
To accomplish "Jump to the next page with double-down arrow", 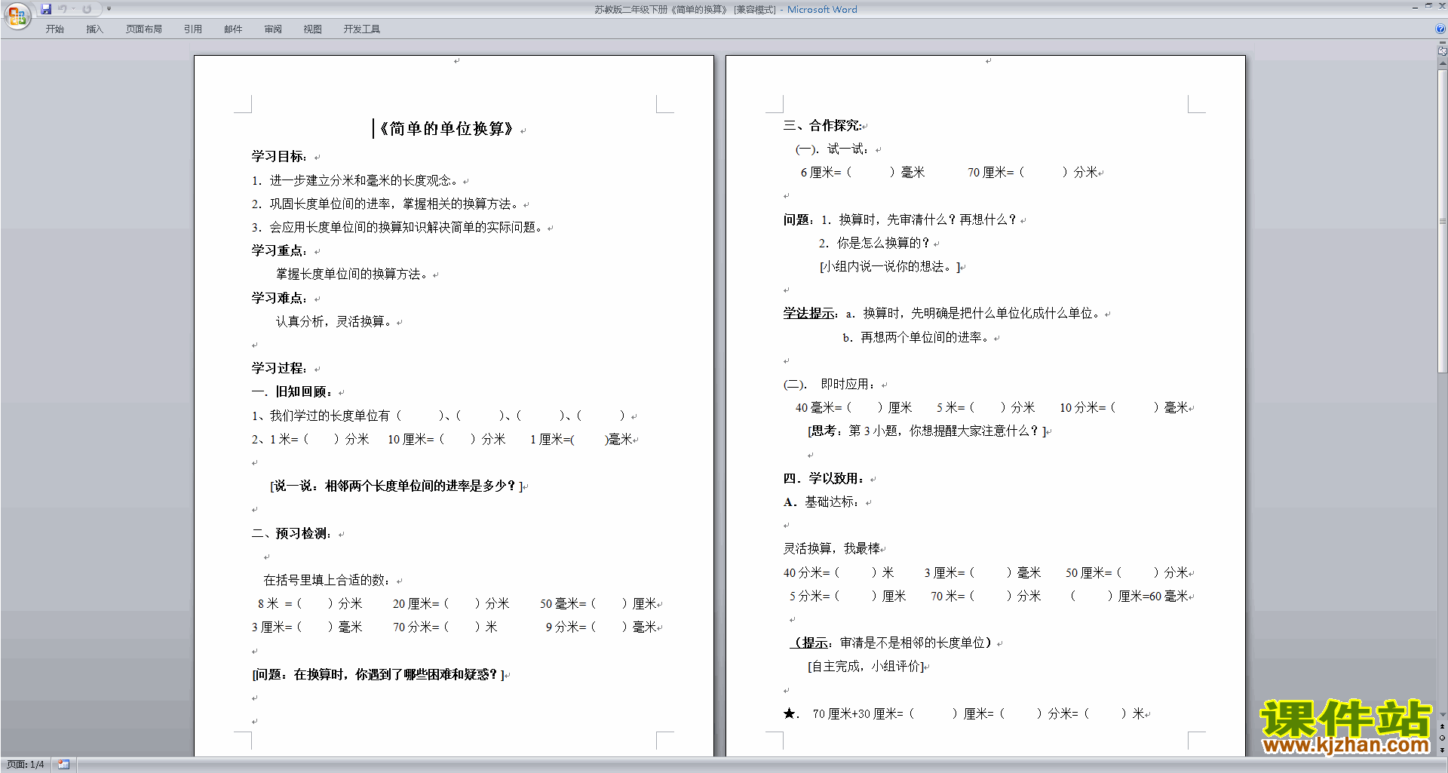I will click(x=1442, y=750).
